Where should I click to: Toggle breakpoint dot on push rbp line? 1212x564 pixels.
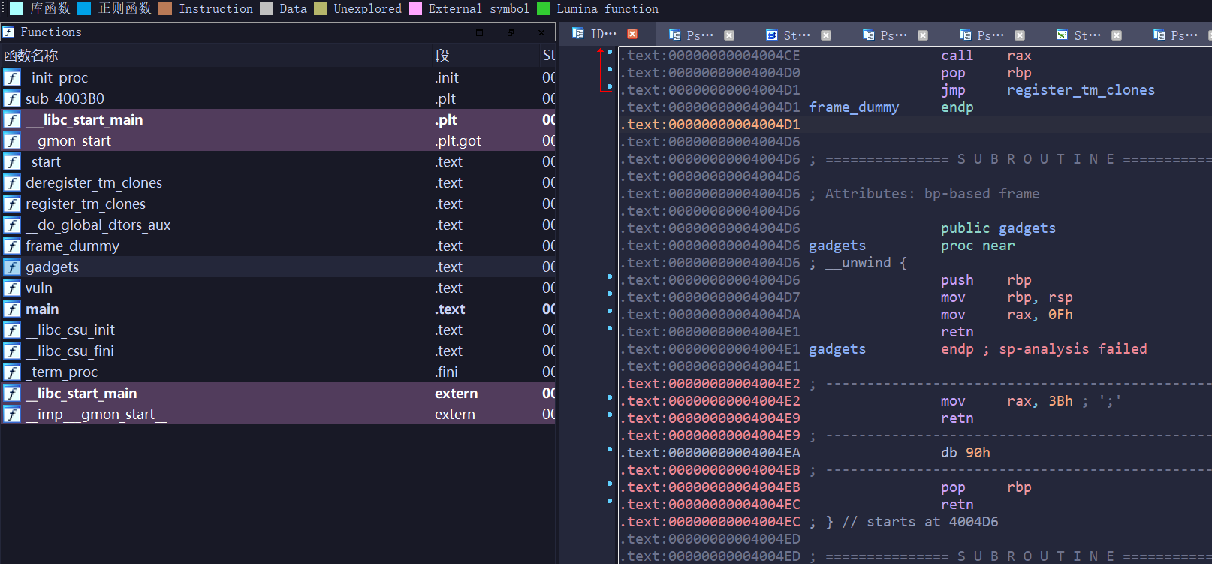610,276
